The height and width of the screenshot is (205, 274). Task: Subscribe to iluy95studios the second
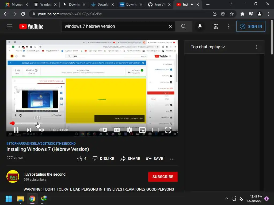click(x=163, y=177)
